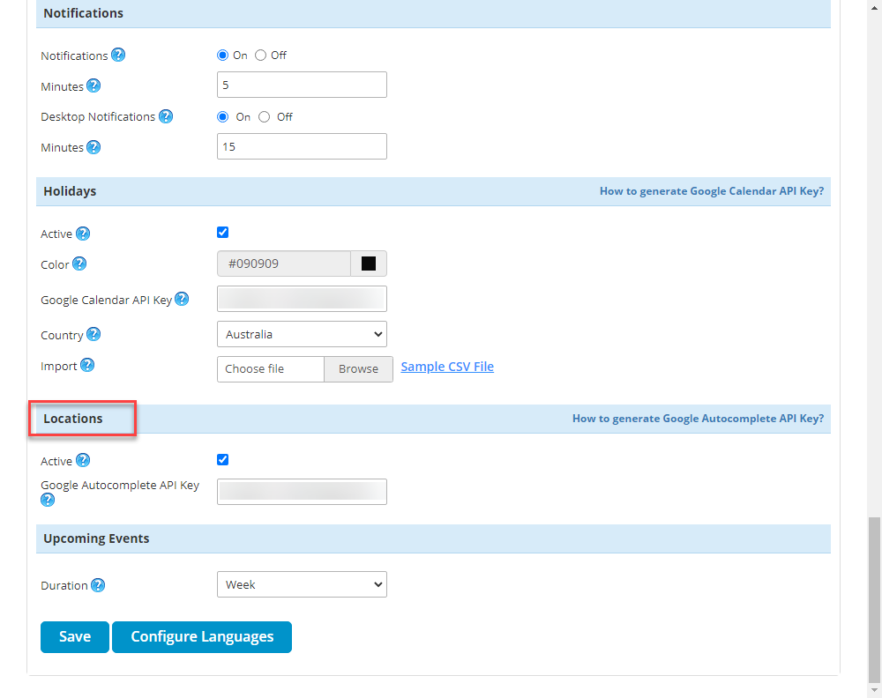
Task: Click help icon beside Duration
Action: pyautogui.click(x=98, y=585)
